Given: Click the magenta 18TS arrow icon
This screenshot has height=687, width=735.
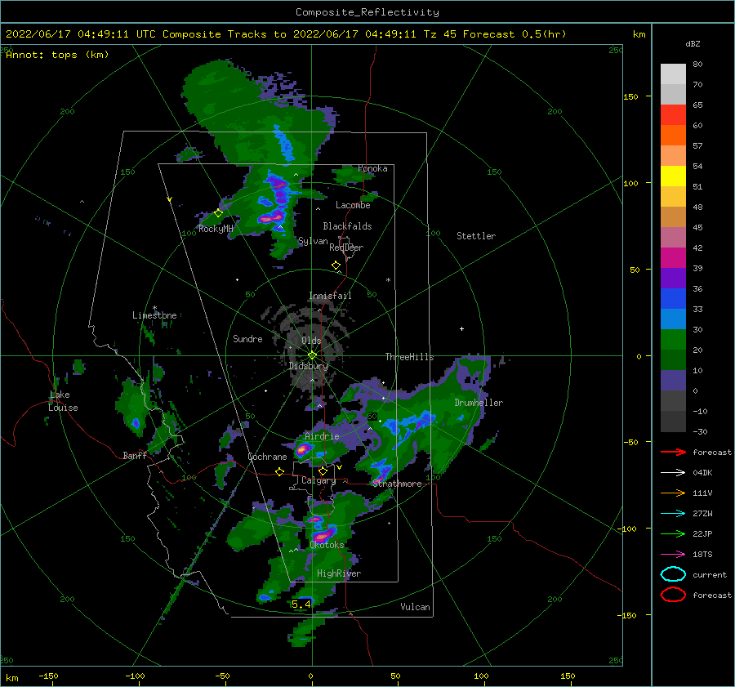Looking at the screenshot, I should click(673, 555).
